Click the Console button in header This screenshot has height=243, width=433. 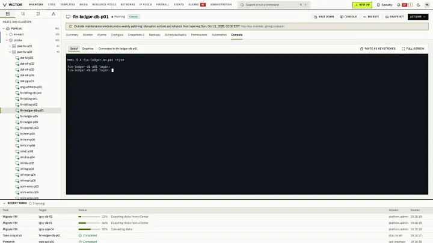pos(348,17)
